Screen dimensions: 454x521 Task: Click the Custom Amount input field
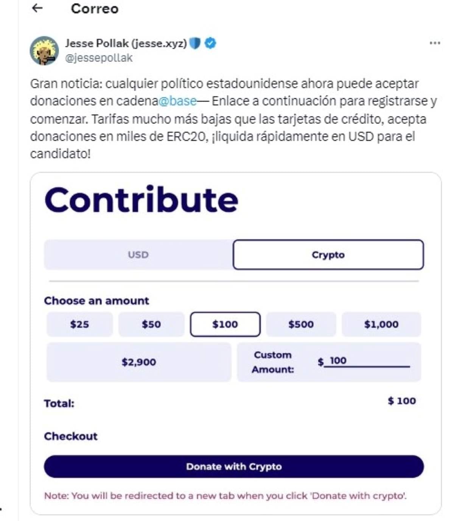click(367, 361)
